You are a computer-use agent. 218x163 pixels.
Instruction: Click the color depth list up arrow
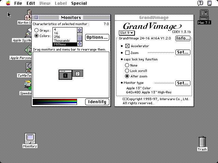pos(79,30)
